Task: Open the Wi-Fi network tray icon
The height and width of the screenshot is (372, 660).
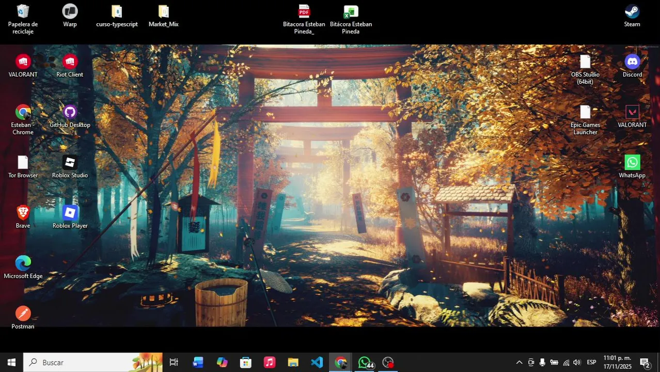Action: point(566,362)
